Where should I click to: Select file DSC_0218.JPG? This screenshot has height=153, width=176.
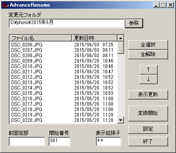coord(27,109)
